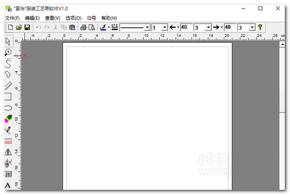Open a file with the folder icon
The height and width of the screenshot is (195, 290).
19,28
